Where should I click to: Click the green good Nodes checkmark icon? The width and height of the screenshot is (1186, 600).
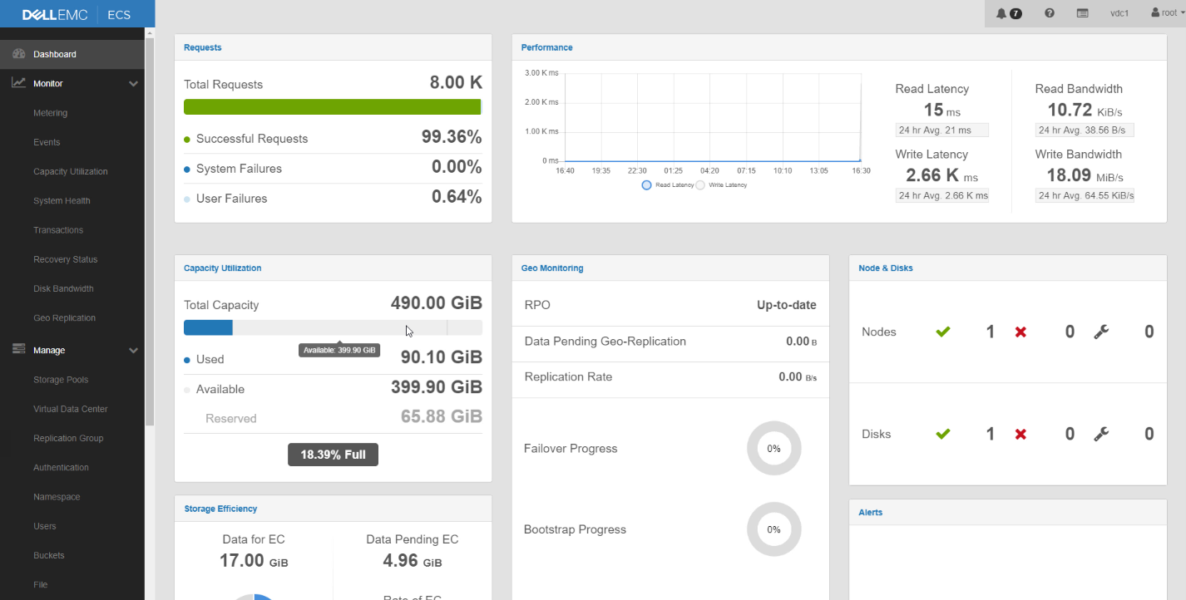[x=942, y=332]
